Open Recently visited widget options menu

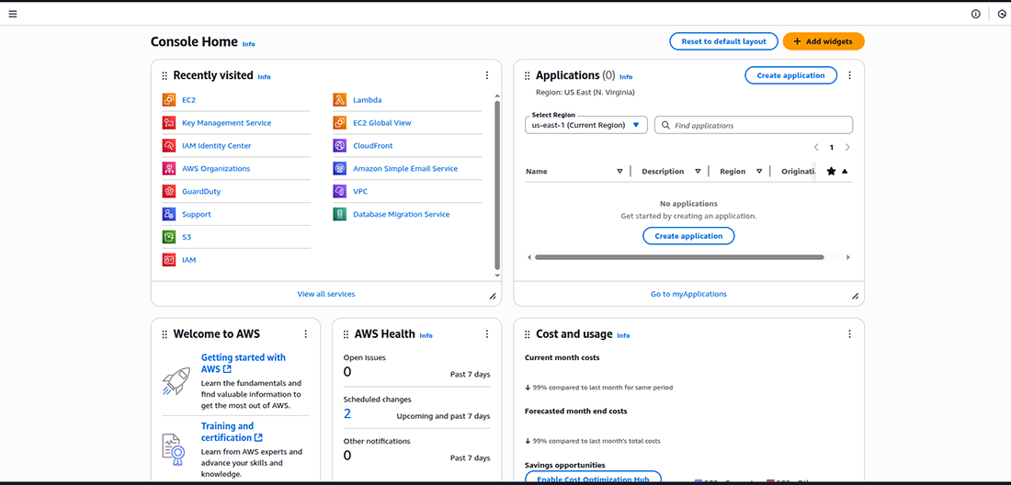click(x=487, y=75)
